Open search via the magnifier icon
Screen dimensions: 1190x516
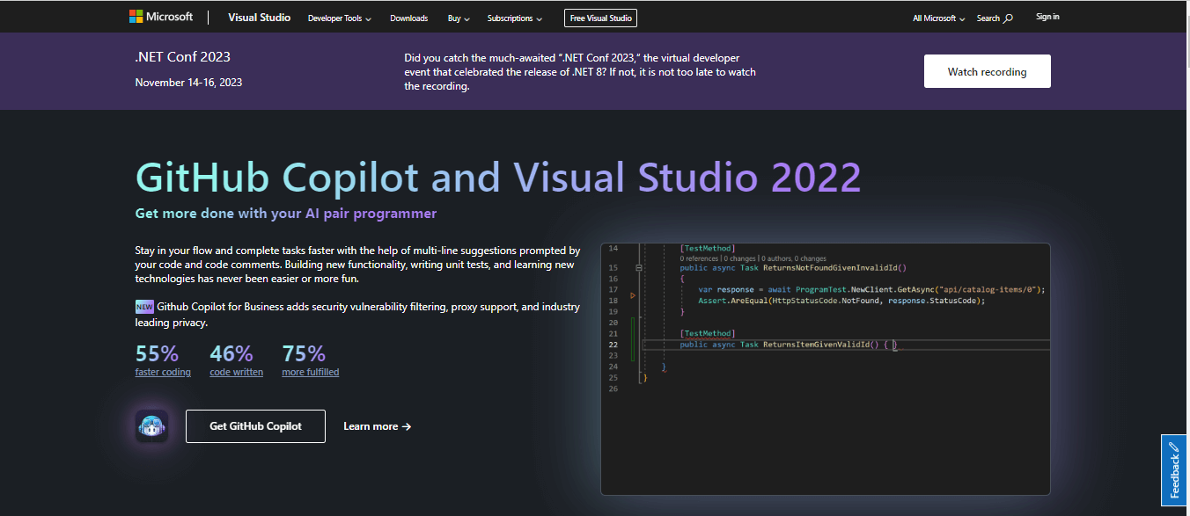pos(1006,17)
